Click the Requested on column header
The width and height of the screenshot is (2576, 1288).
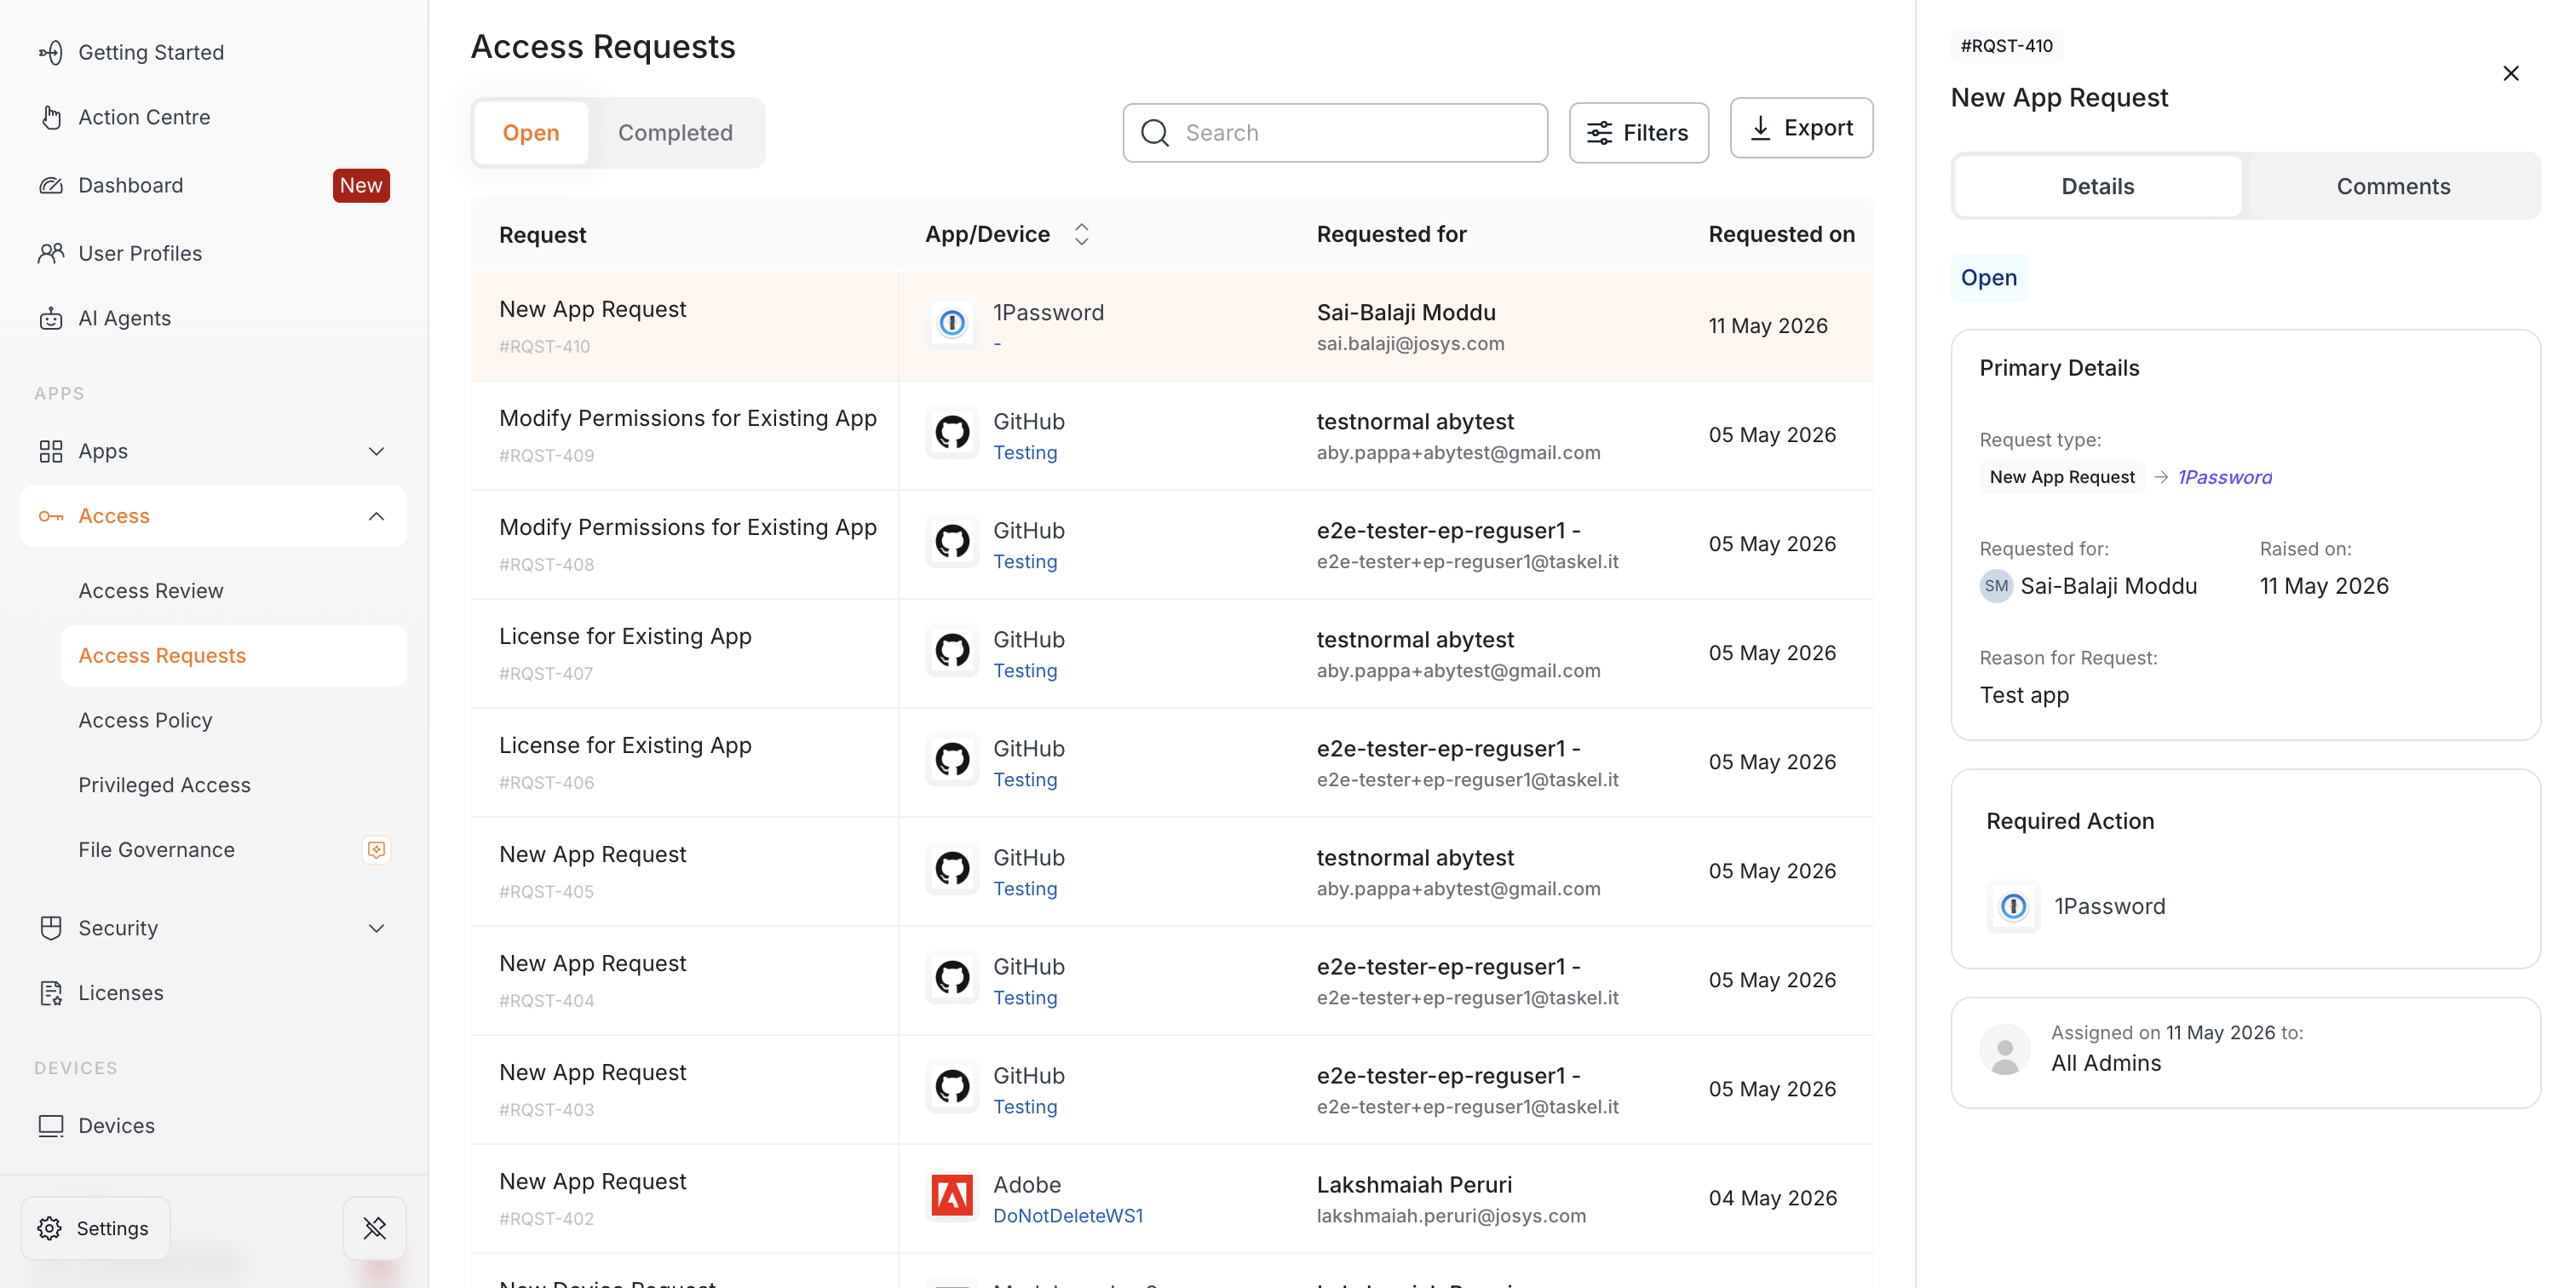tap(1781, 234)
